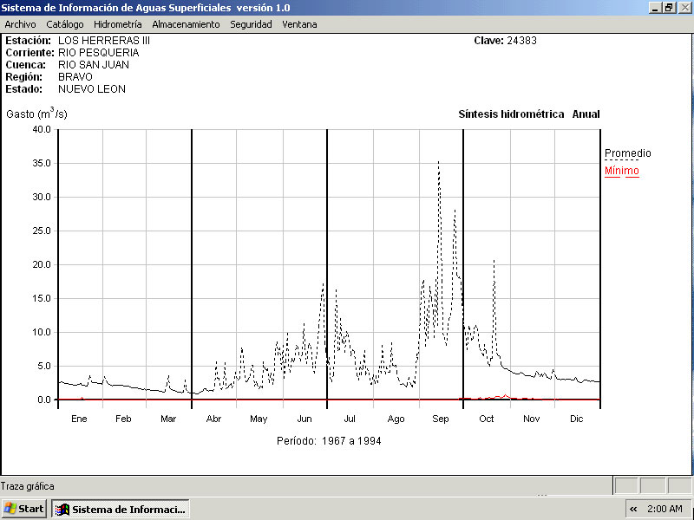Click the red Mínimo legend entry

coord(621,171)
